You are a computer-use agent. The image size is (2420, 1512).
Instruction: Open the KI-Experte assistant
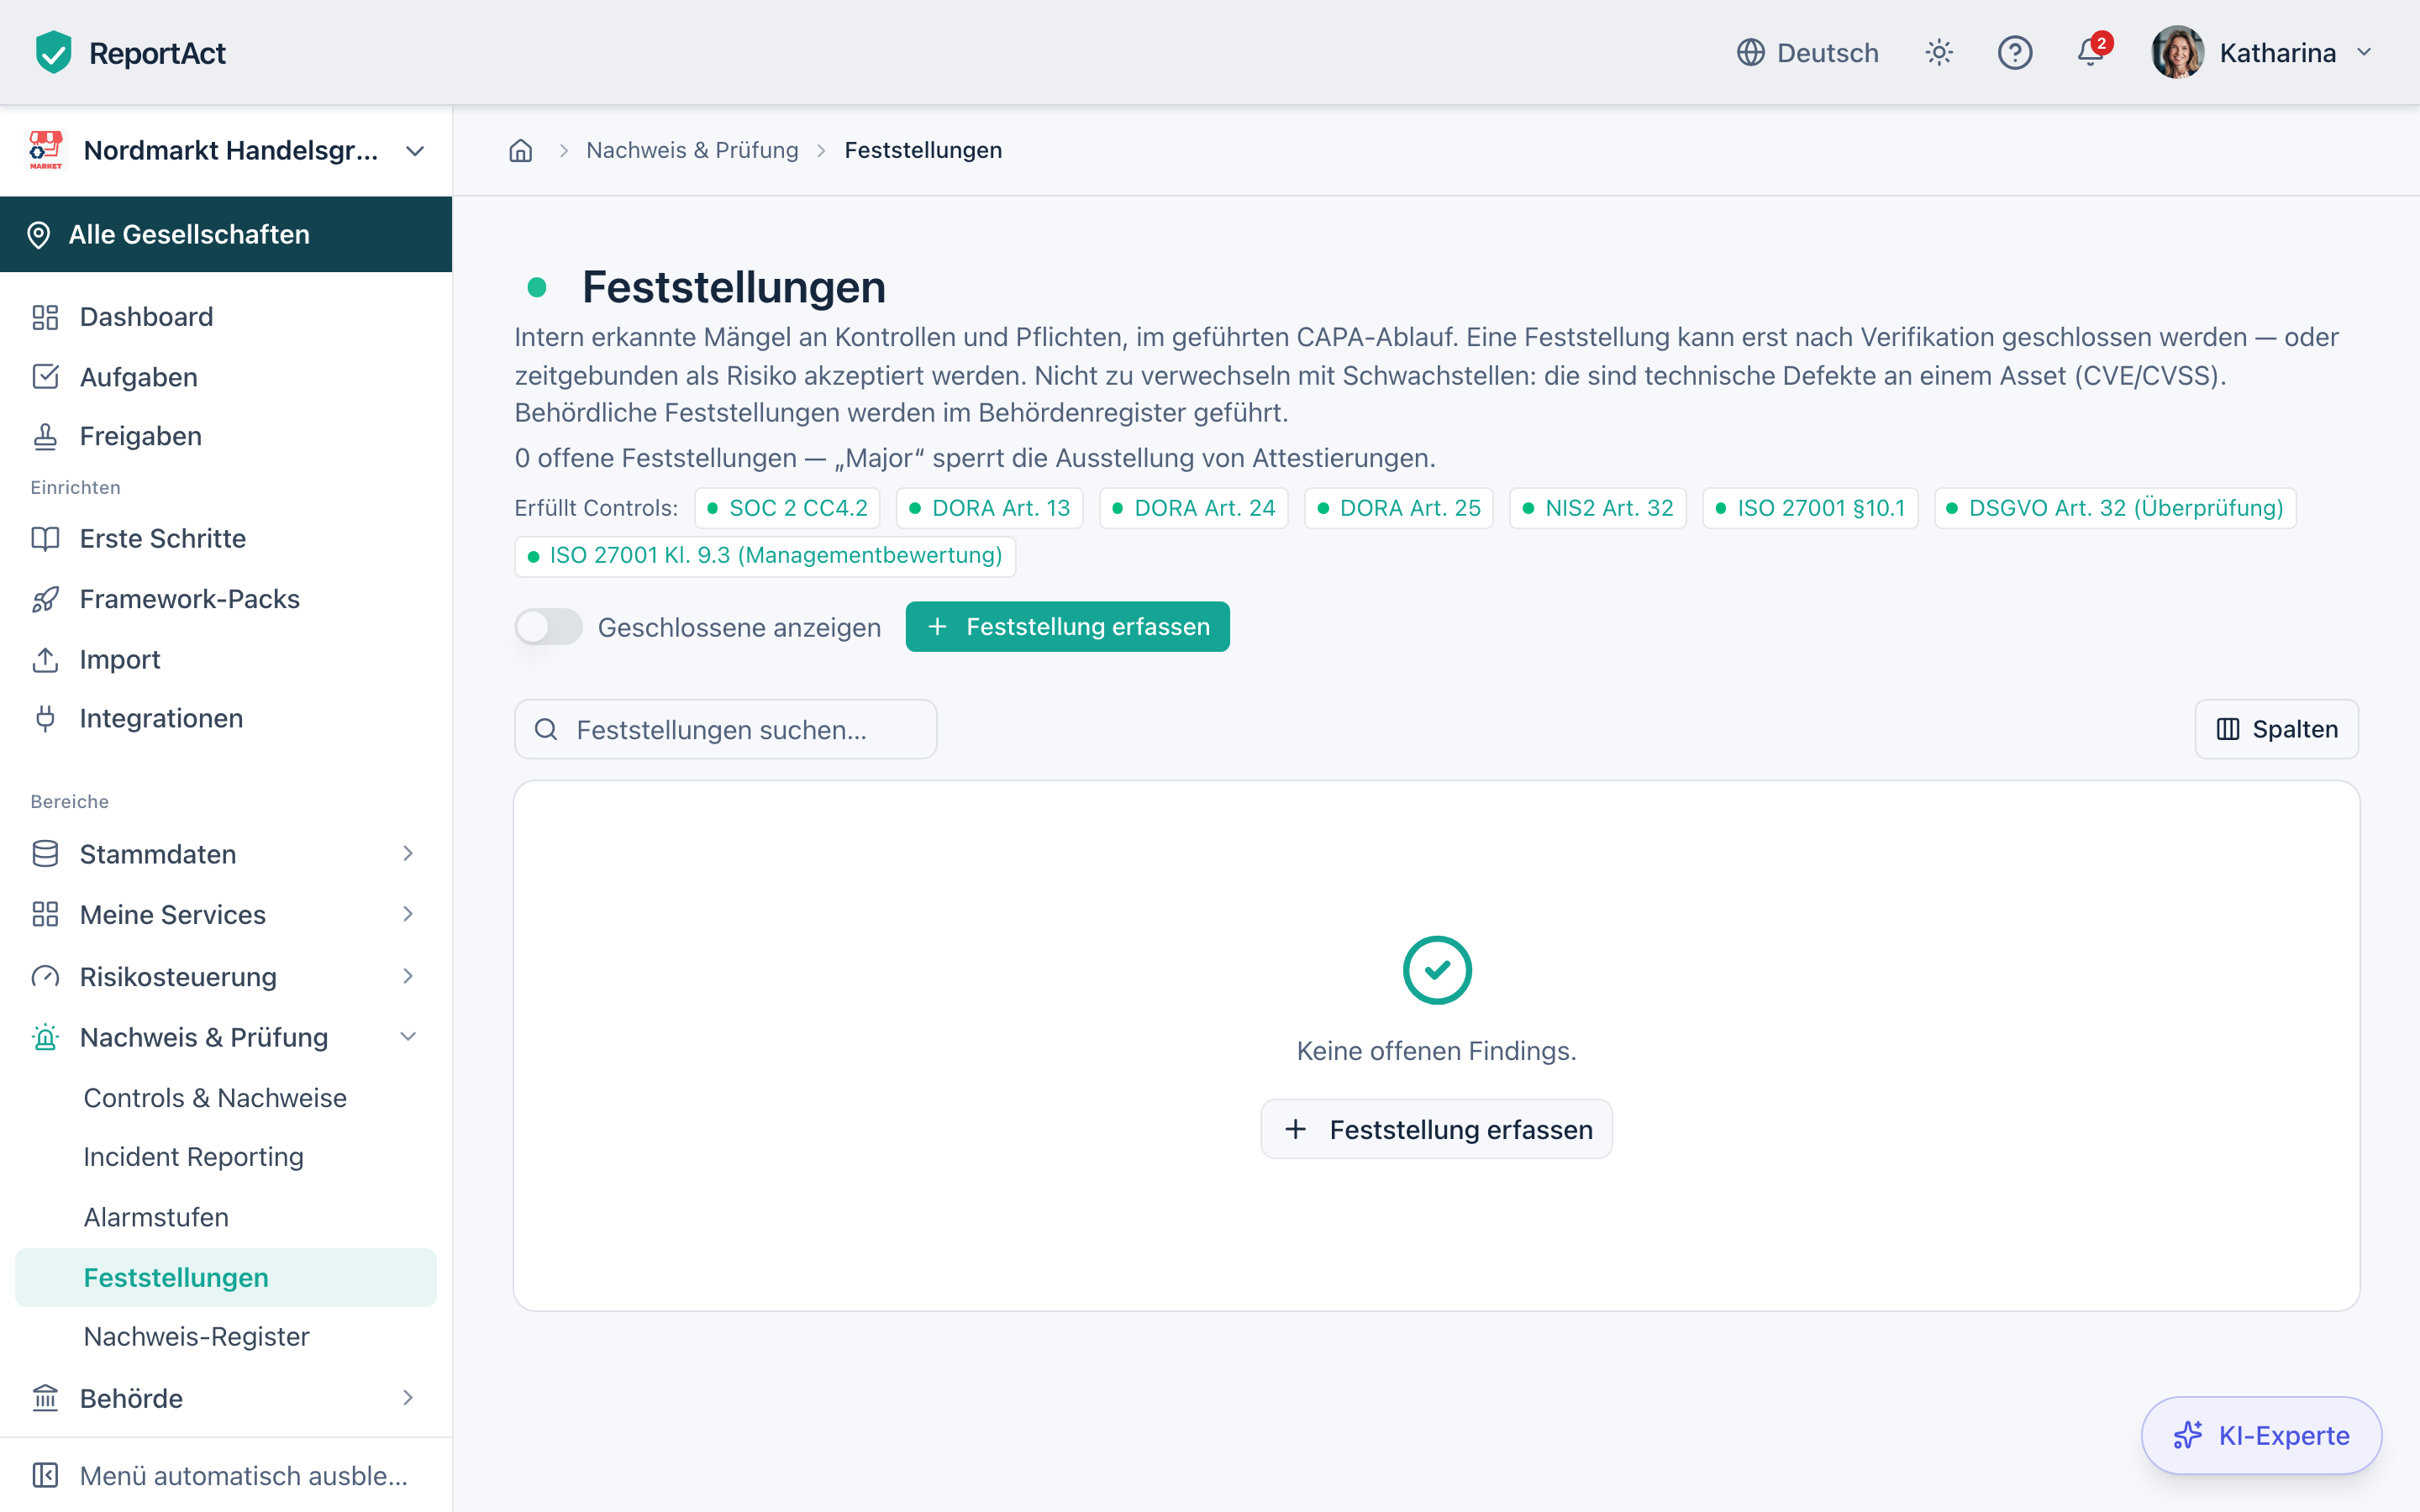click(2261, 1435)
